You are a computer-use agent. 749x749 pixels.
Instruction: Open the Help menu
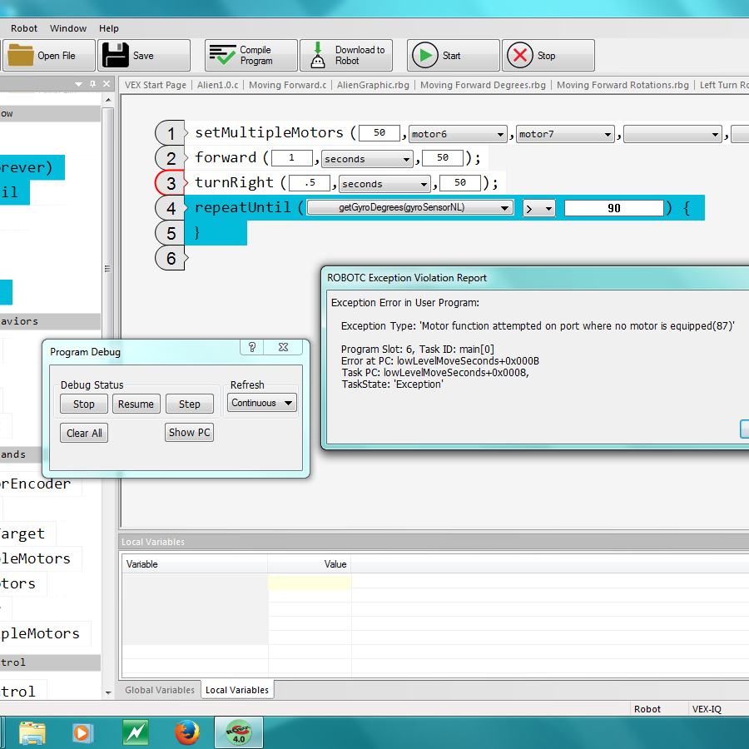tap(109, 28)
